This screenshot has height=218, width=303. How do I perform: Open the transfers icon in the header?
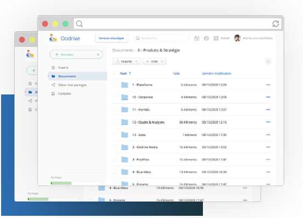tap(197, 38)
